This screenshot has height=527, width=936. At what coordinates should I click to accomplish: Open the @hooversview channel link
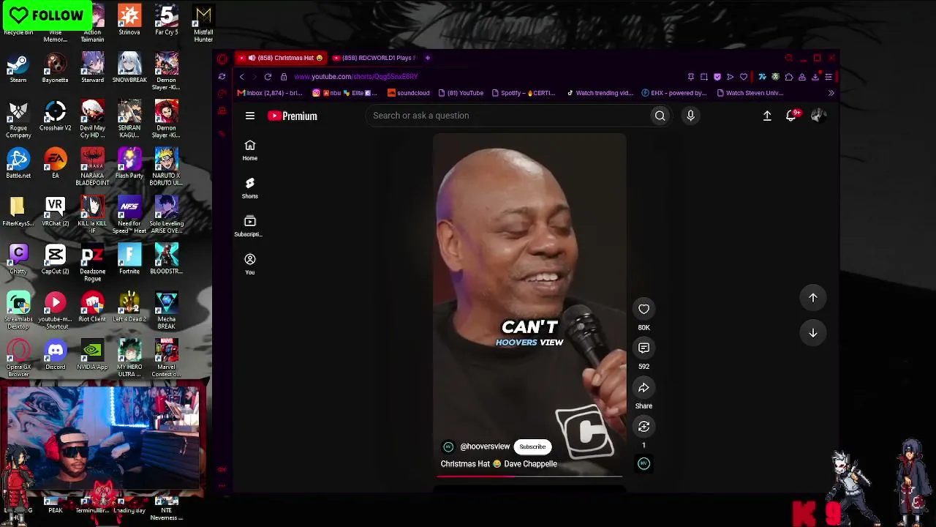485,446
